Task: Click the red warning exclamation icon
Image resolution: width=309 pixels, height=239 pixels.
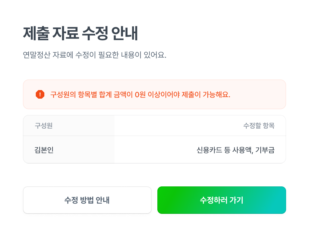Action: pos(40,94)
